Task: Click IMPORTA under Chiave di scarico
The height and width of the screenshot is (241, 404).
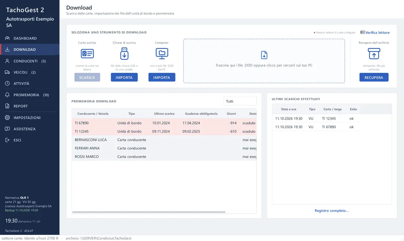Action: coord(124,77)
